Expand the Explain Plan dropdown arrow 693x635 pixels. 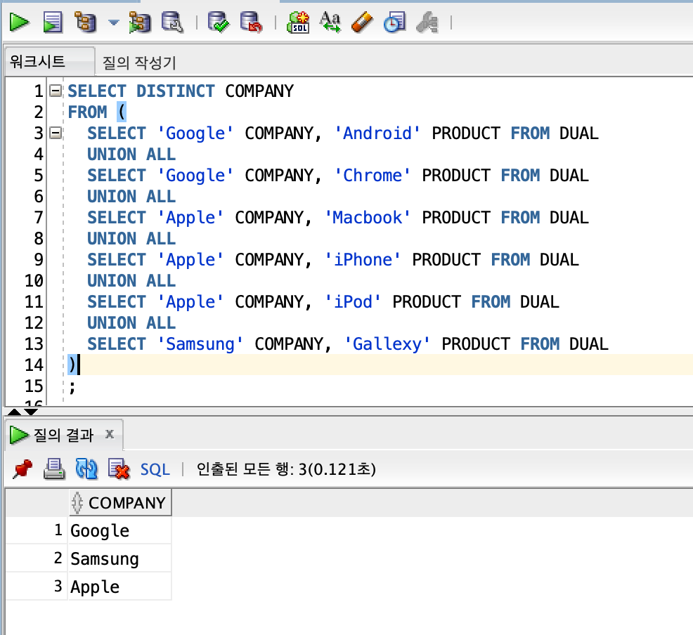pyautogui.click(x=114, y=22)
